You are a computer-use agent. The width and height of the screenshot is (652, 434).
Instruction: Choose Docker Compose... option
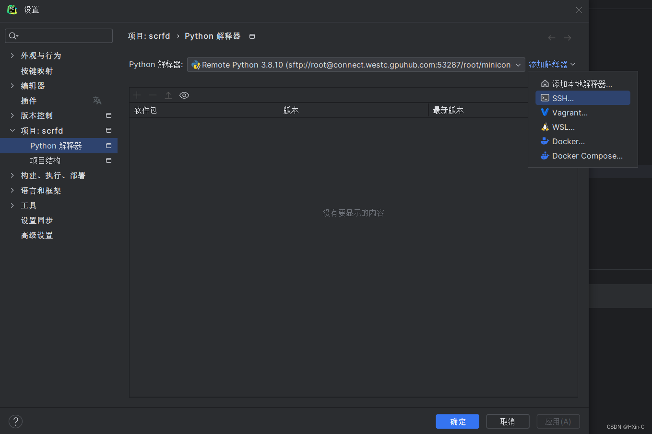point(582,156)
